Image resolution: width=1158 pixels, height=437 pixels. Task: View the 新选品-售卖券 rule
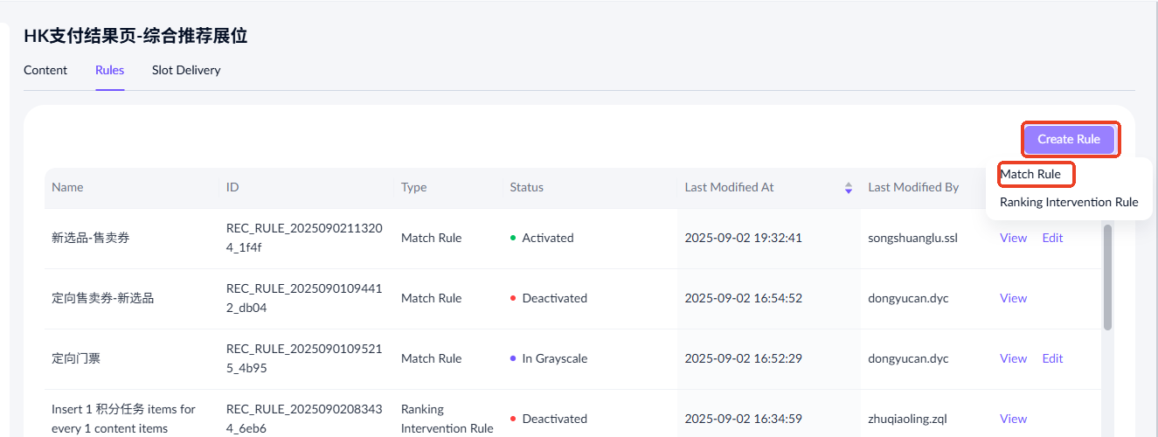(1013, 238)
